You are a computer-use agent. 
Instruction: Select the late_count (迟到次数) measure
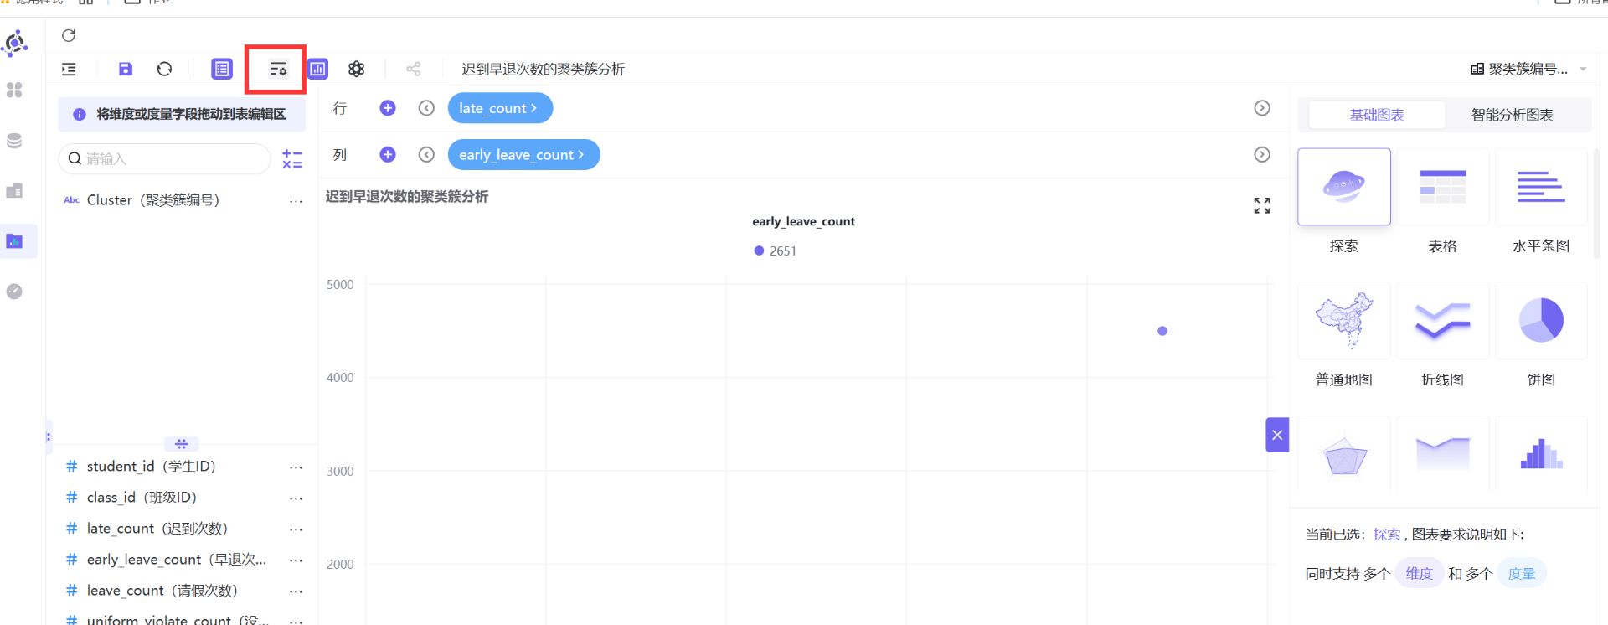click(157, 528)
